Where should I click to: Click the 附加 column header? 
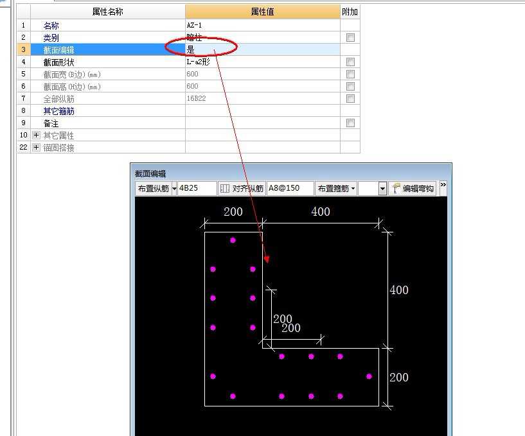click(350, 12)
